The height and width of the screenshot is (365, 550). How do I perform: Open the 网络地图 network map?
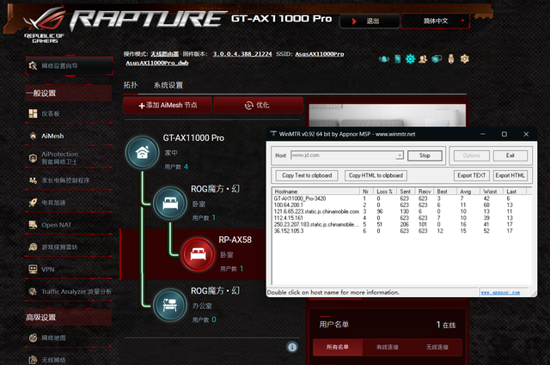[69, 338]
